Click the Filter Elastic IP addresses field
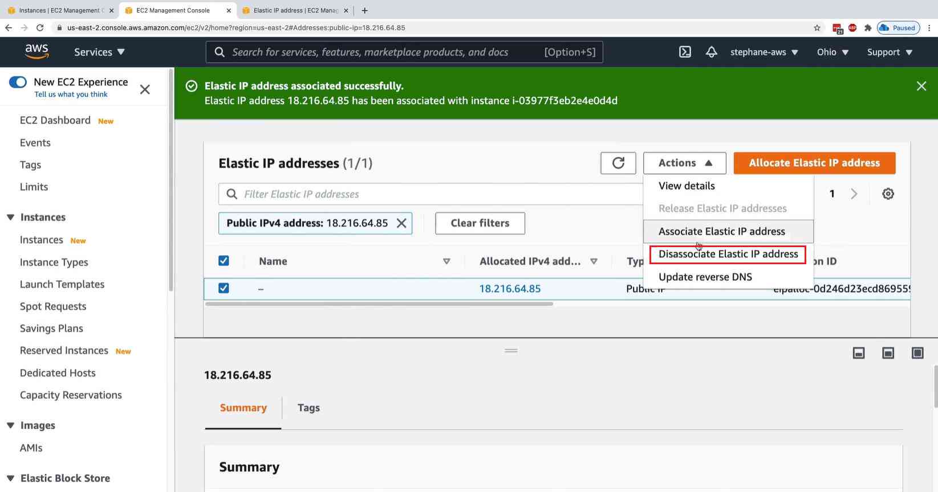Image resolution: width=938 pixels, height=492 pixels. (431, 194)
